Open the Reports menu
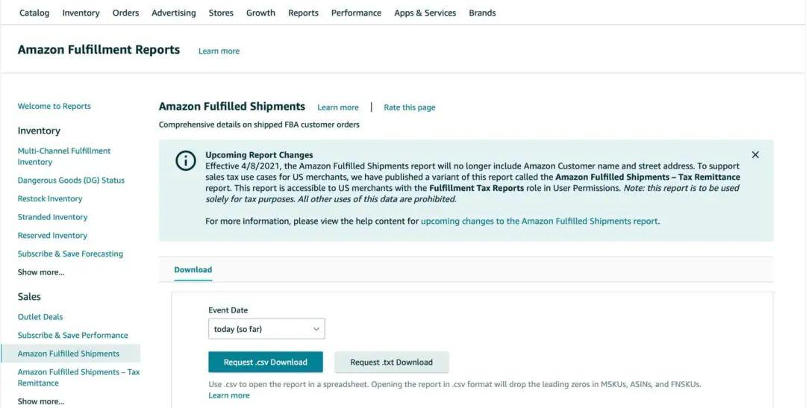Viewport: 806px width, 408px height. point(303,13)
